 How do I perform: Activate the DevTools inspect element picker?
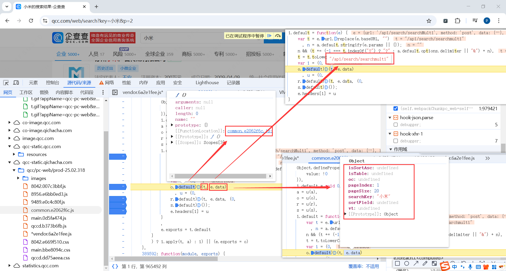click(6, 83)
